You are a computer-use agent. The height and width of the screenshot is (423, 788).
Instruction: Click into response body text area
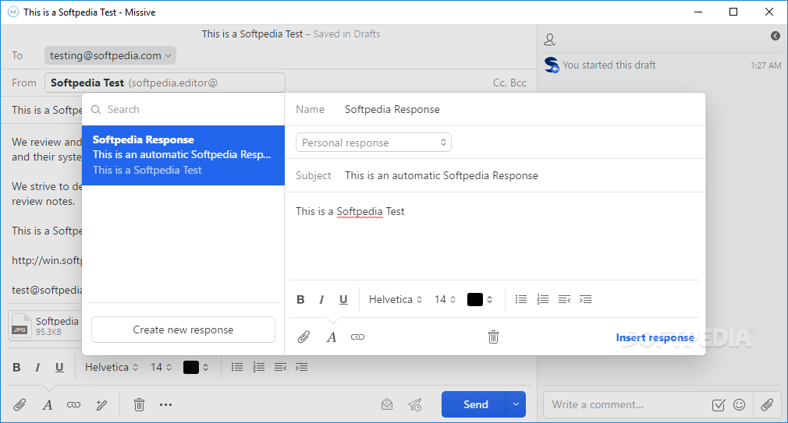point(495,236)
